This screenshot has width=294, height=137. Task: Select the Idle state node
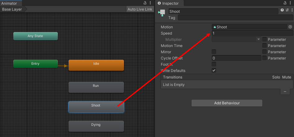point(96,65)
